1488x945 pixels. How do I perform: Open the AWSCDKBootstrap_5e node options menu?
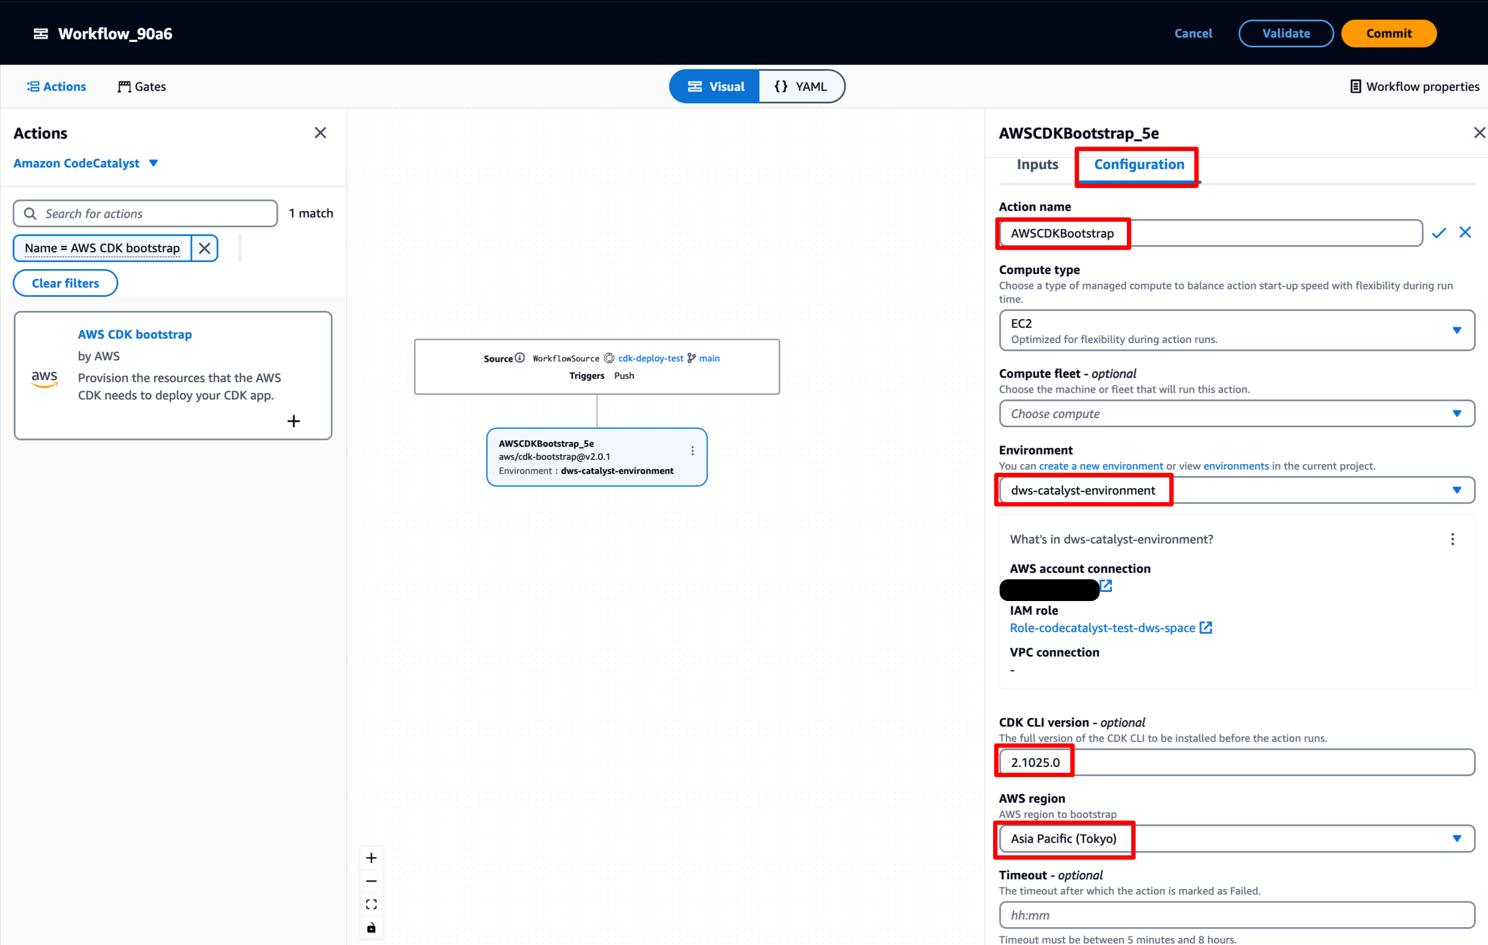(692, 451)
